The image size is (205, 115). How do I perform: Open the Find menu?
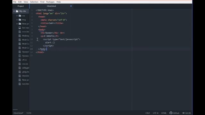pos(42,2)
